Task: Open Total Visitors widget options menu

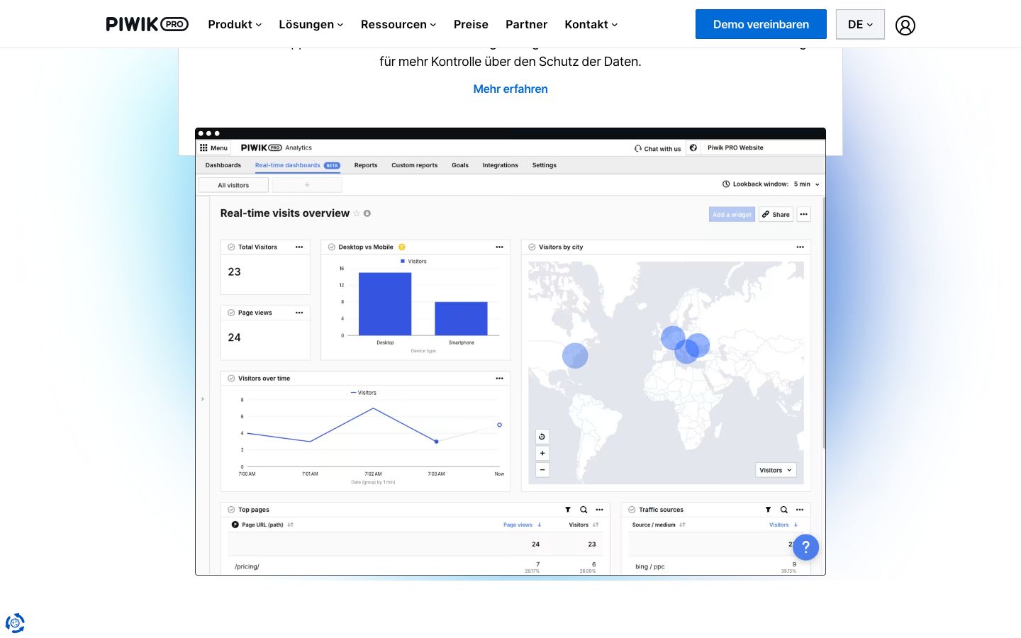Action: point(299,247)
